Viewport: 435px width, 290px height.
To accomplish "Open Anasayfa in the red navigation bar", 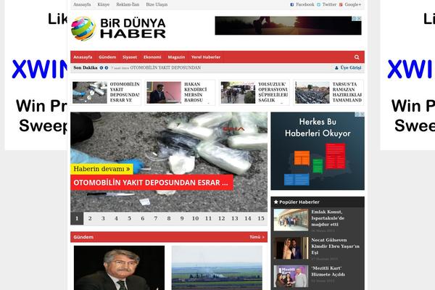I will (83, 57).
